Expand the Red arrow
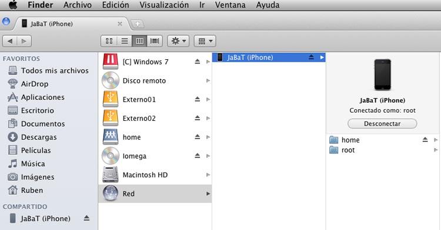The height and width of the screenshot is (230, 441). click(x=208, y=194)
